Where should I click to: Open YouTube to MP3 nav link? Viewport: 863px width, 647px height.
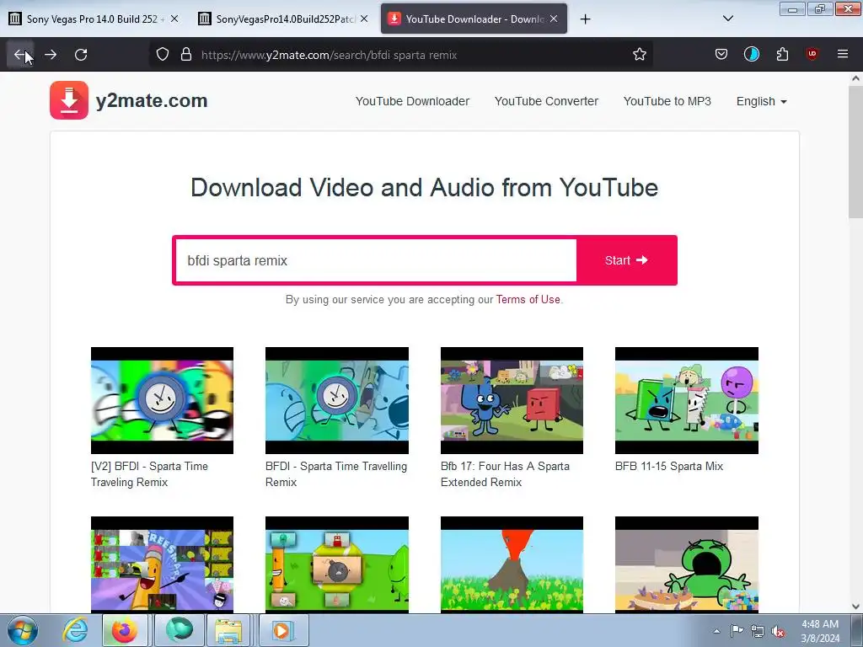(667, 101)
